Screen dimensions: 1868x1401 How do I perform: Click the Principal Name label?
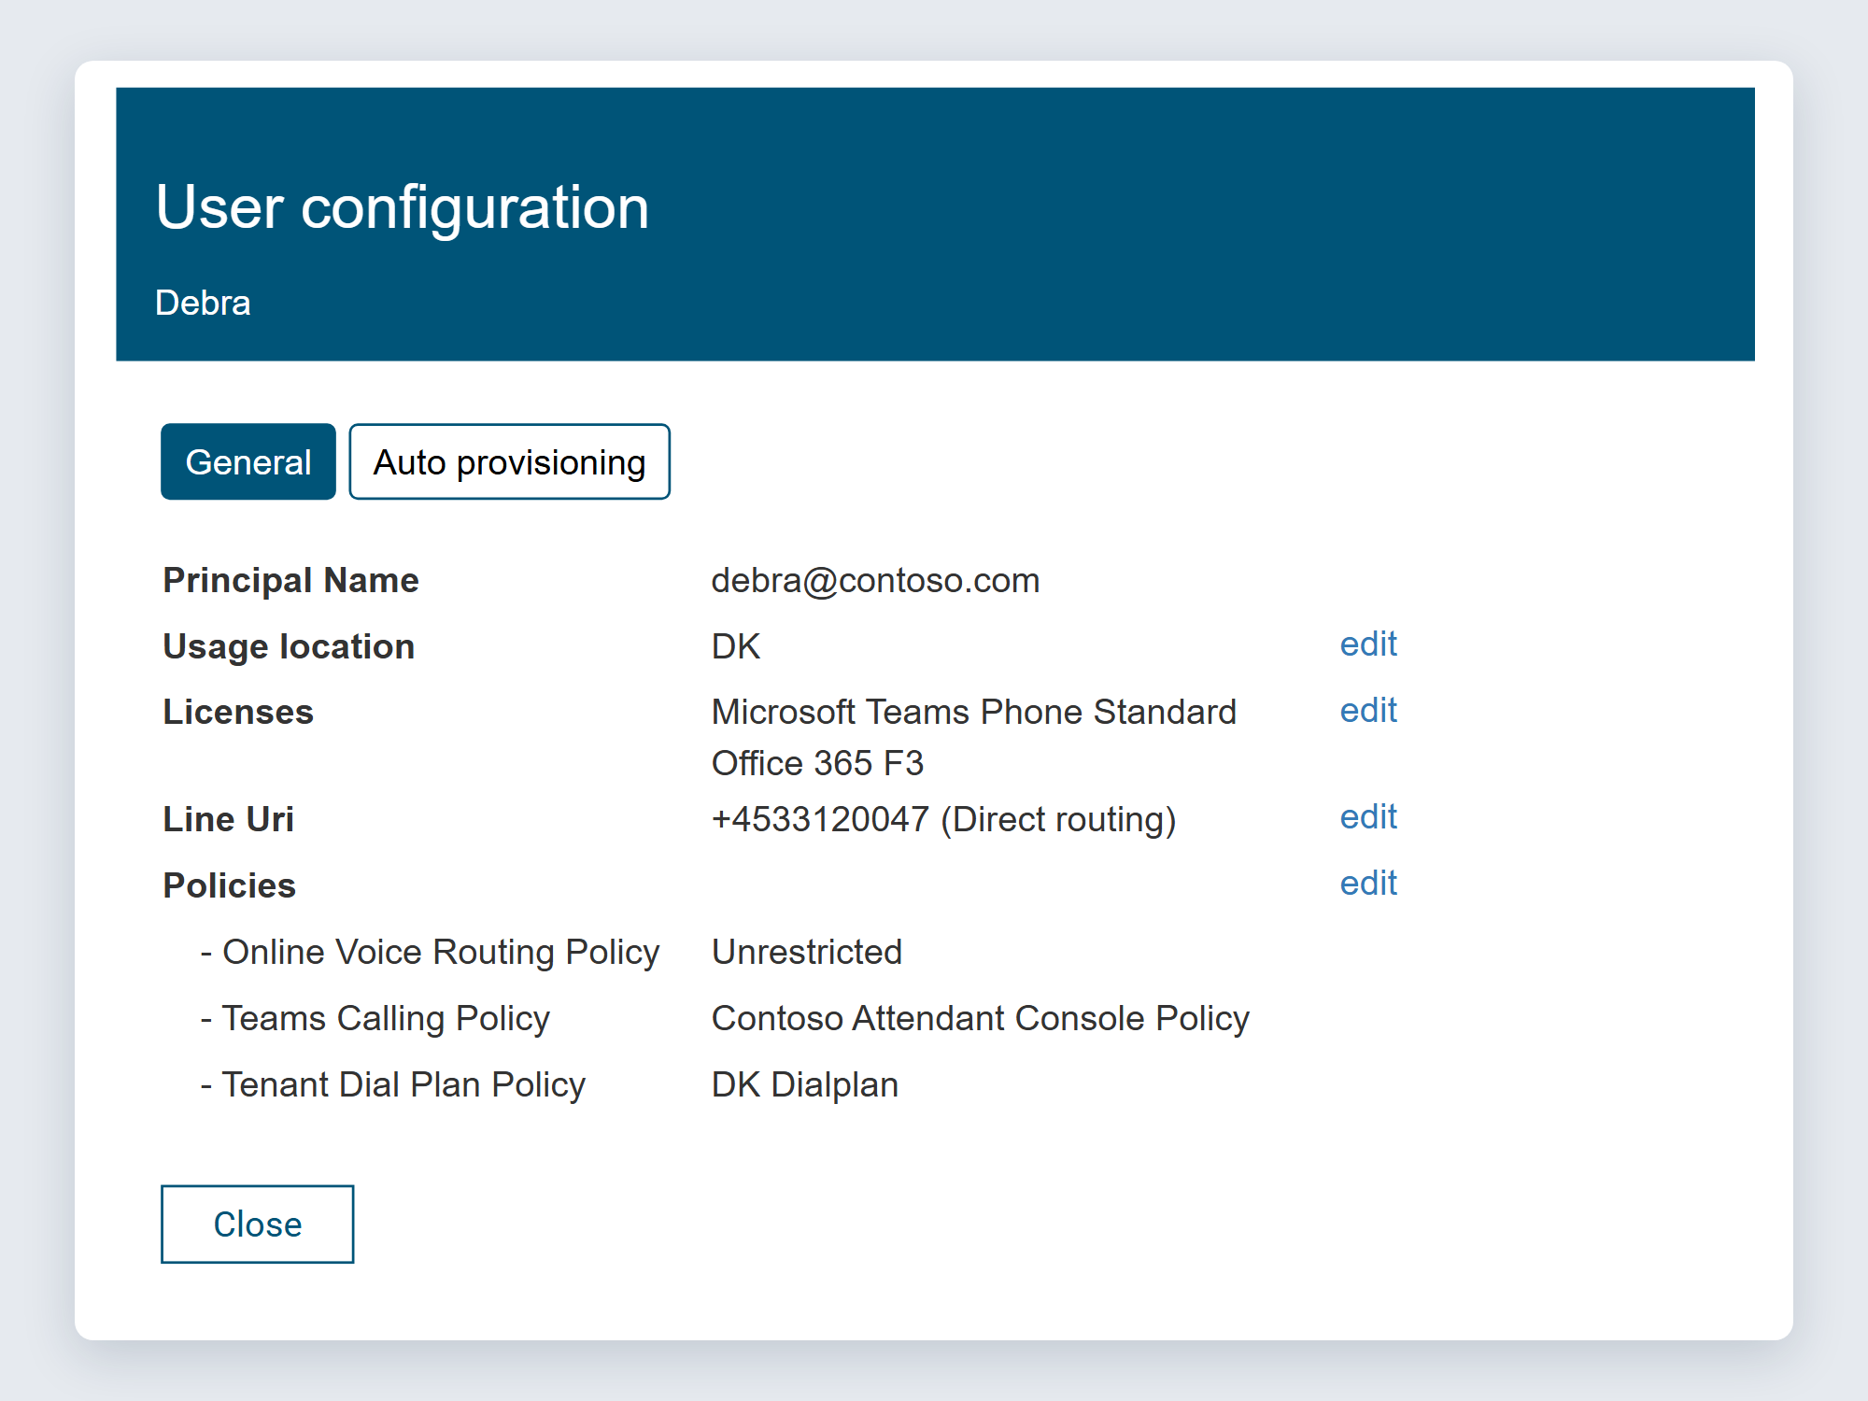pos(290,580)
